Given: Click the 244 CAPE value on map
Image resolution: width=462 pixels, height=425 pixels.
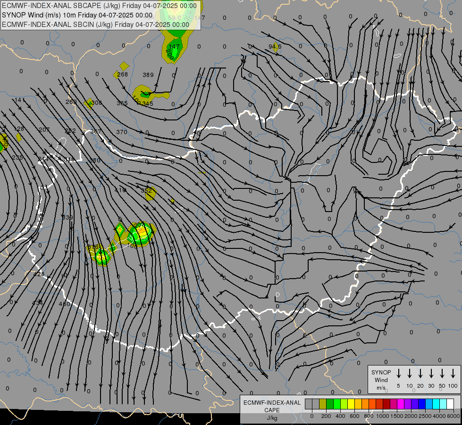Looking at the screenshot, I should pyautogui.click(x=43, y=159).
